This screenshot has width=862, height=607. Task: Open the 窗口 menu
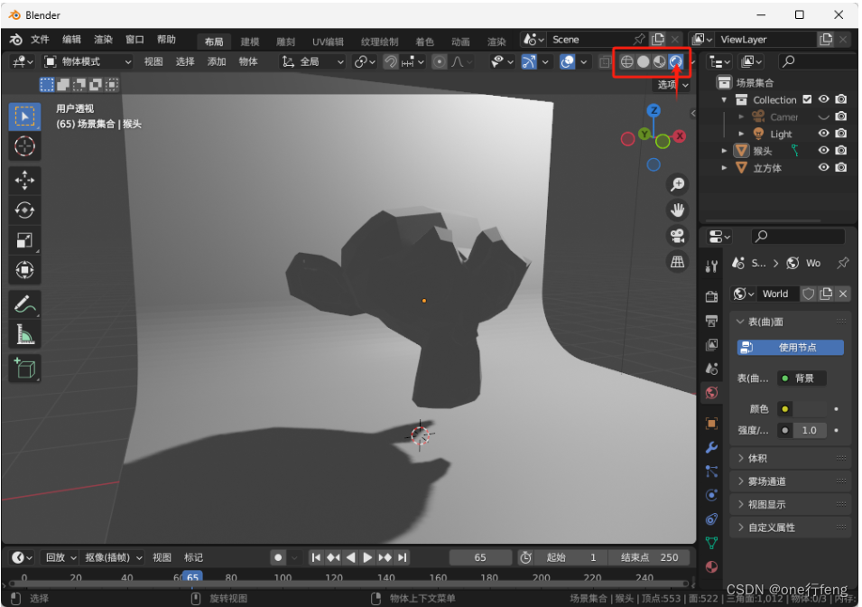point(134,40)
